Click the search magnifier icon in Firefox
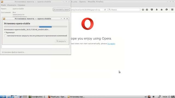 coord(110,10)
